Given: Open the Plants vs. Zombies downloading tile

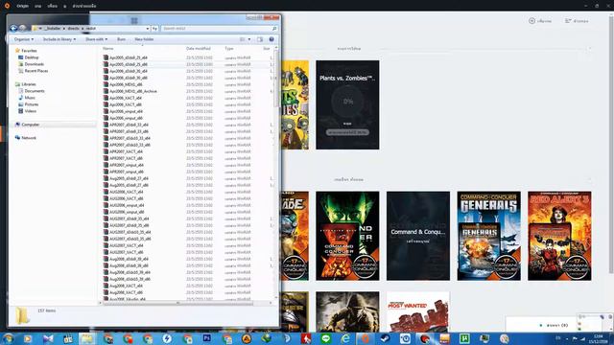Looking at the screenshot, I should tap(347, 104).
